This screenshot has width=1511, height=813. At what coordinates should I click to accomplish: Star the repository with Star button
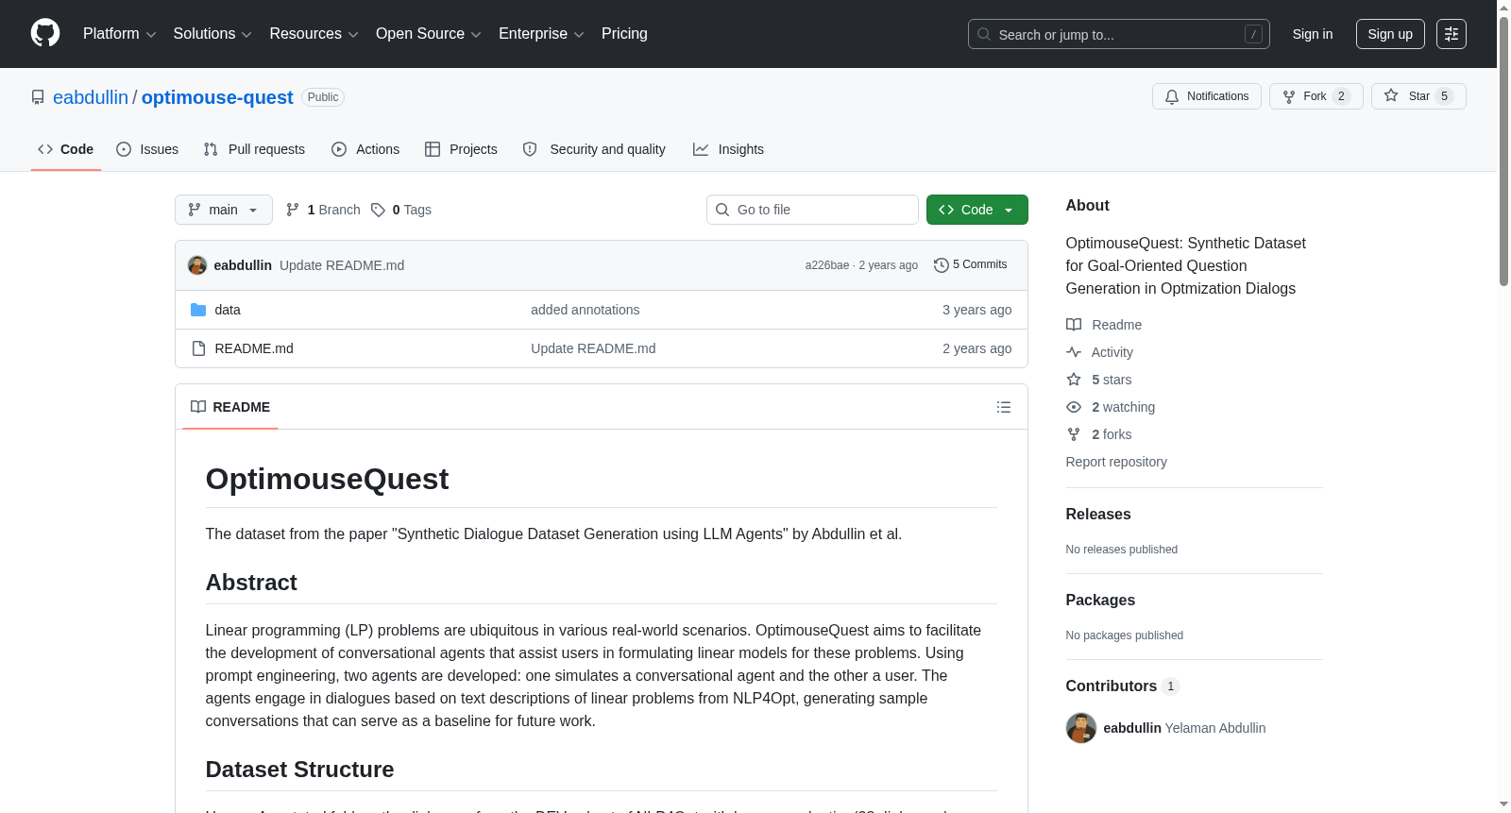[1418, 96]
